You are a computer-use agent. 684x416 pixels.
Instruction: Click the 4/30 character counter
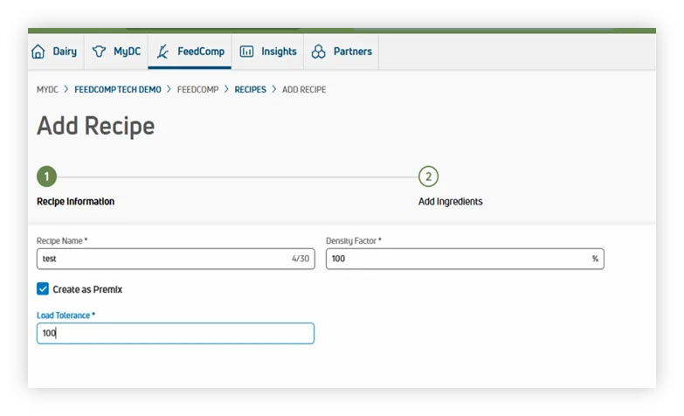(x=301, y=259)
